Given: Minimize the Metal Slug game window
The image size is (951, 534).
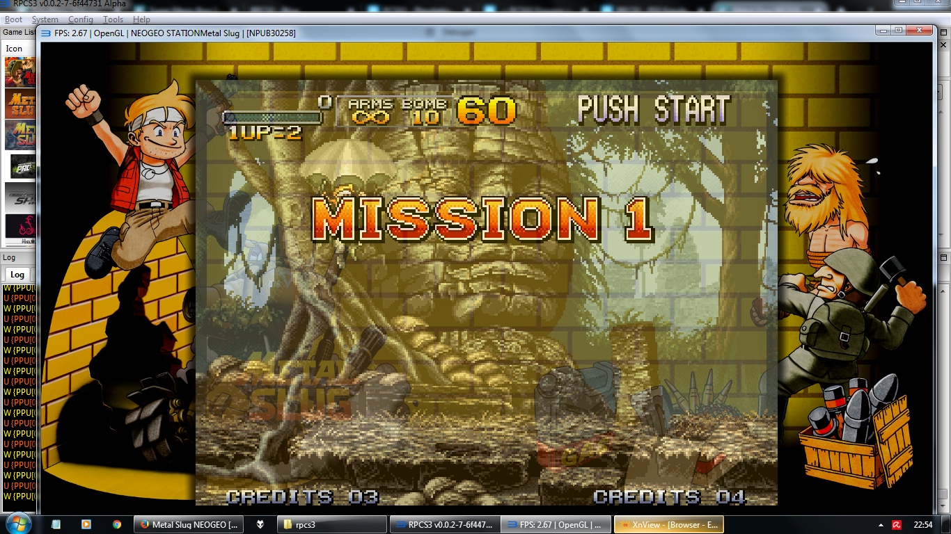Looking at the screenshot, I should [x=883, y=31].
